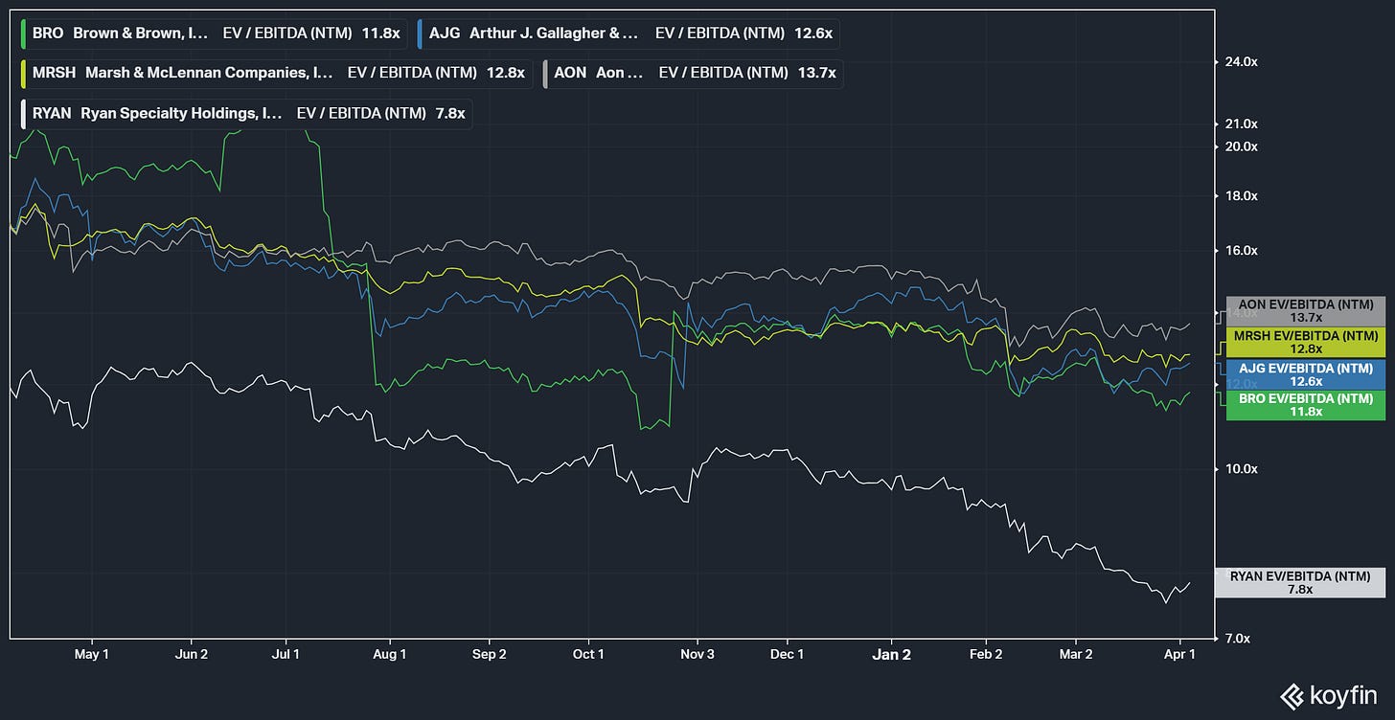The image size is (1395, 720).
Task: Click the 21.0x label on the y-axis
Action: coord(1242,124)
